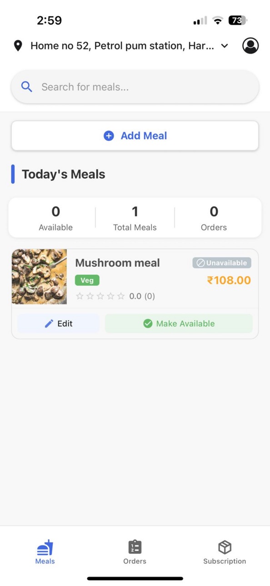Switch to the Subscription tab label
Viewport: 270px width, 586px height.
pyautogui.click(x=225, y=561)
